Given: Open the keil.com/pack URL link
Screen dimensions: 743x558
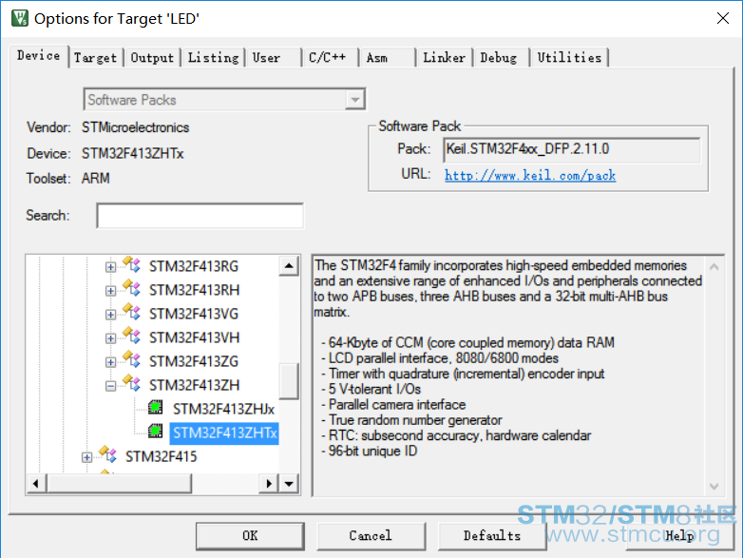Looking at the screenshot, I should pos(530,176).
